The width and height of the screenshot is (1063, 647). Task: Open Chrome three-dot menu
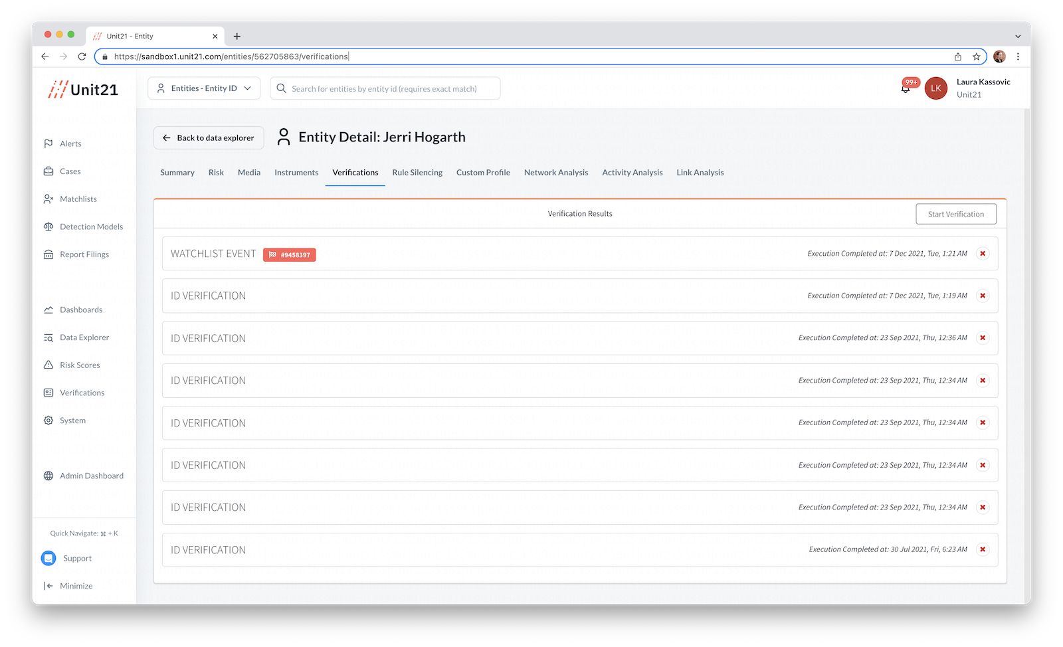tap(1018, 56)
